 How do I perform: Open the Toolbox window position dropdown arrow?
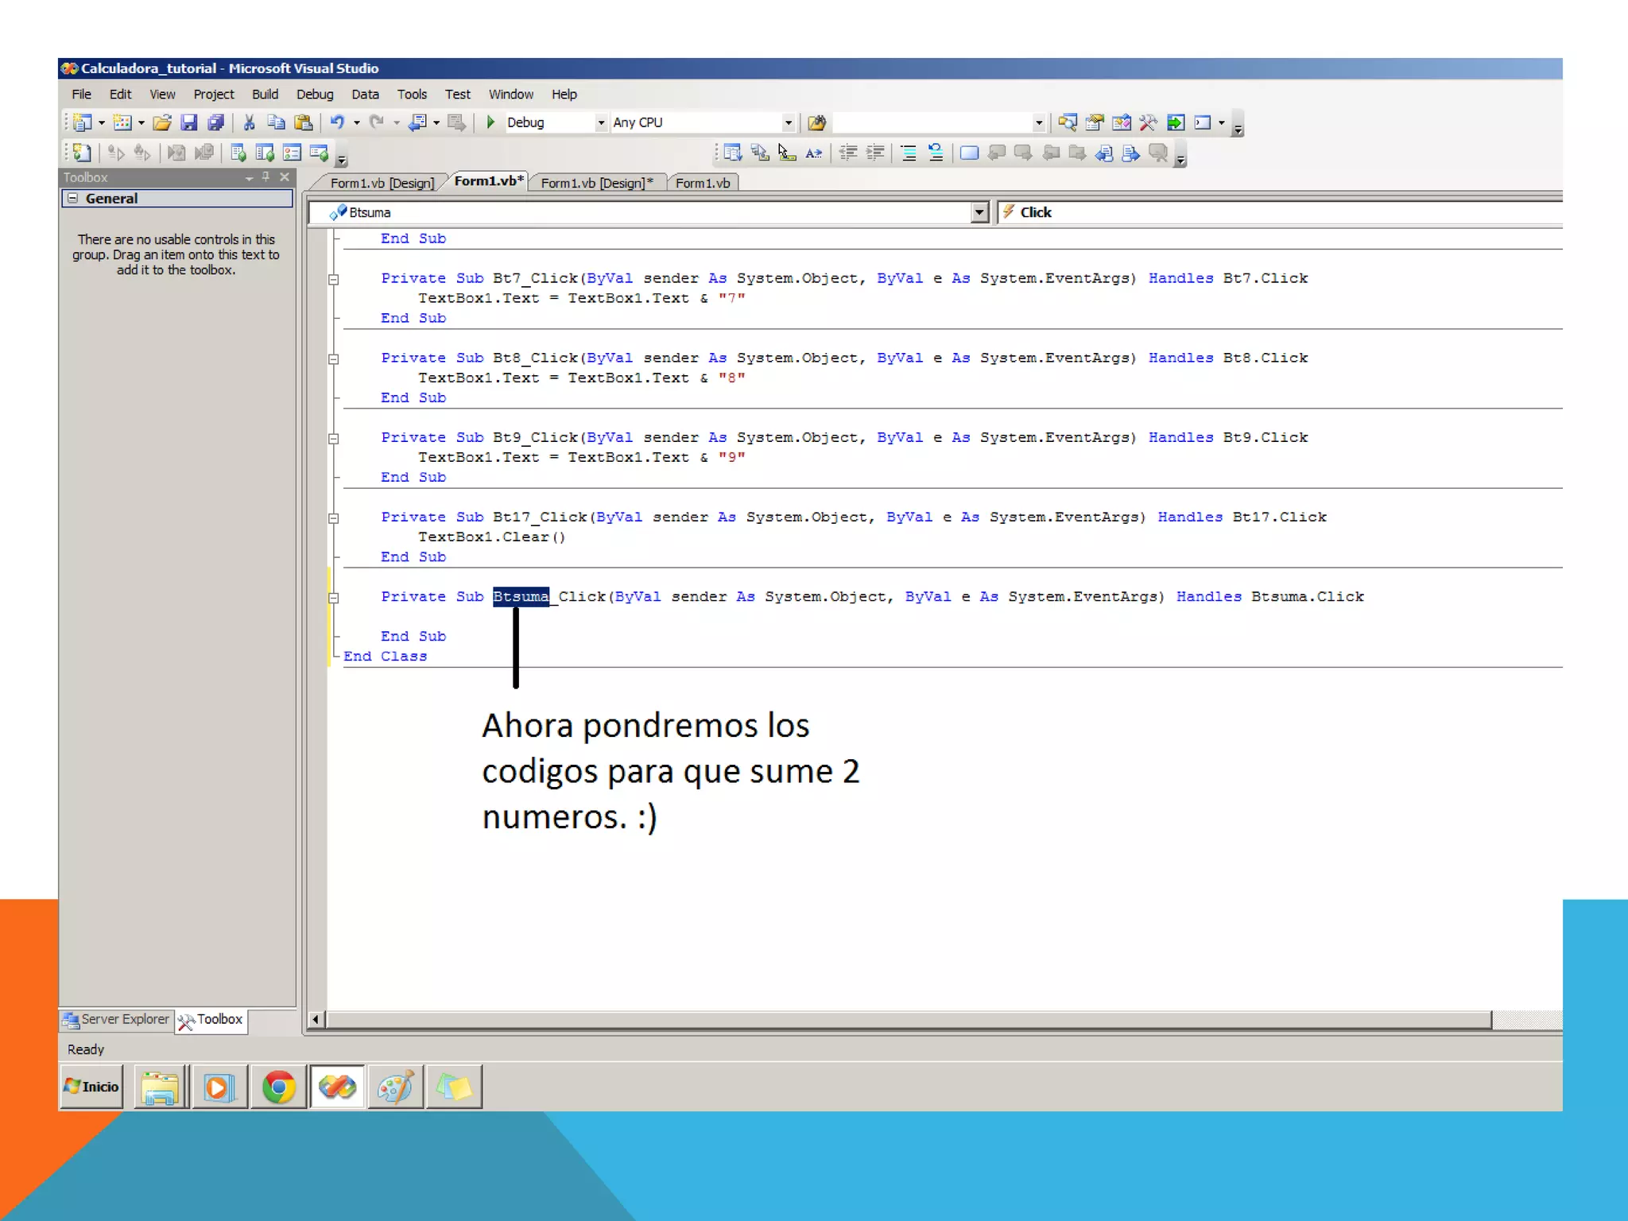(x=250, y=177)
